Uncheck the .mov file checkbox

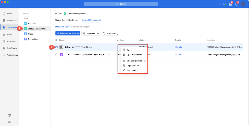coord(57,47)
